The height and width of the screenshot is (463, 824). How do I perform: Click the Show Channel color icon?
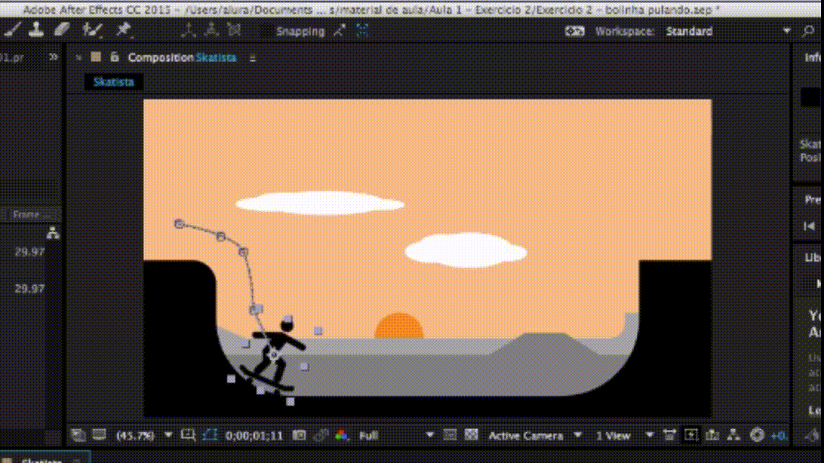pyautogui.click(x=342, y=435)
